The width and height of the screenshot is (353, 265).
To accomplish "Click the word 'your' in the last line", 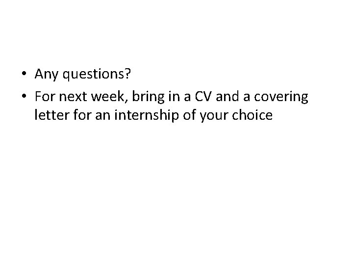I will click(x=214, y=116).
